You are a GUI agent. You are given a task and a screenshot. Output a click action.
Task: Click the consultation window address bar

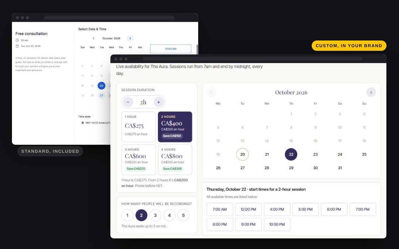109,18
